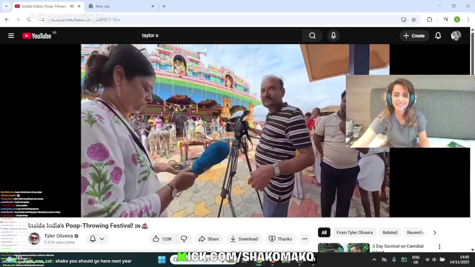Select From Tyler Oliveira chip
This screenshot has width=475, height=267.
click(354, 233)
